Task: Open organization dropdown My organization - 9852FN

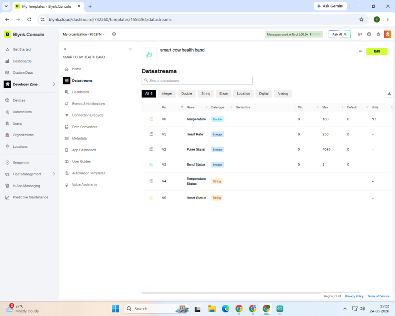Action: click(84, 34)
